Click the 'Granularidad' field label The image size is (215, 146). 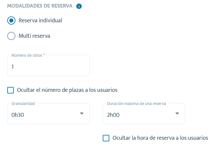pos(23,103)
